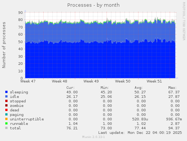Click the 'Avg:' column header

[x=138, y=88]
